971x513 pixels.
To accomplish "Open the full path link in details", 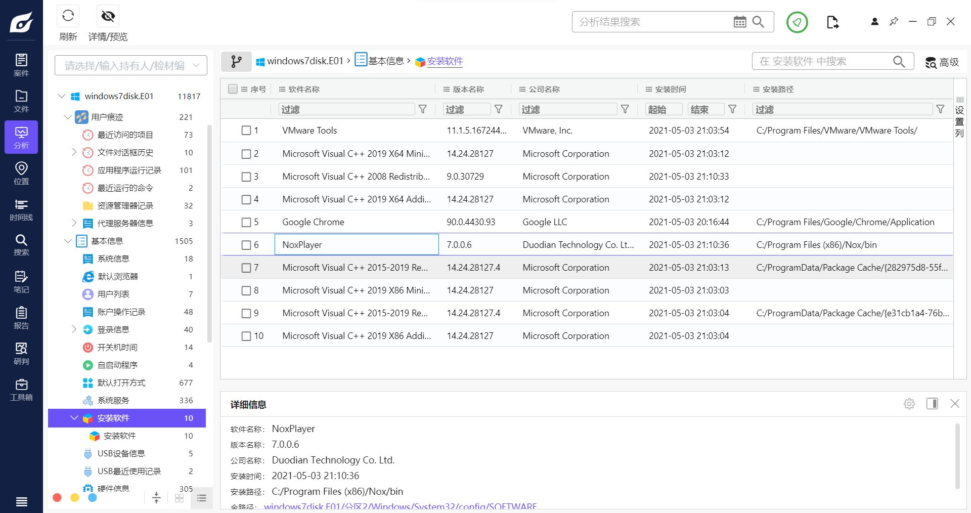I will coord(401,506).
